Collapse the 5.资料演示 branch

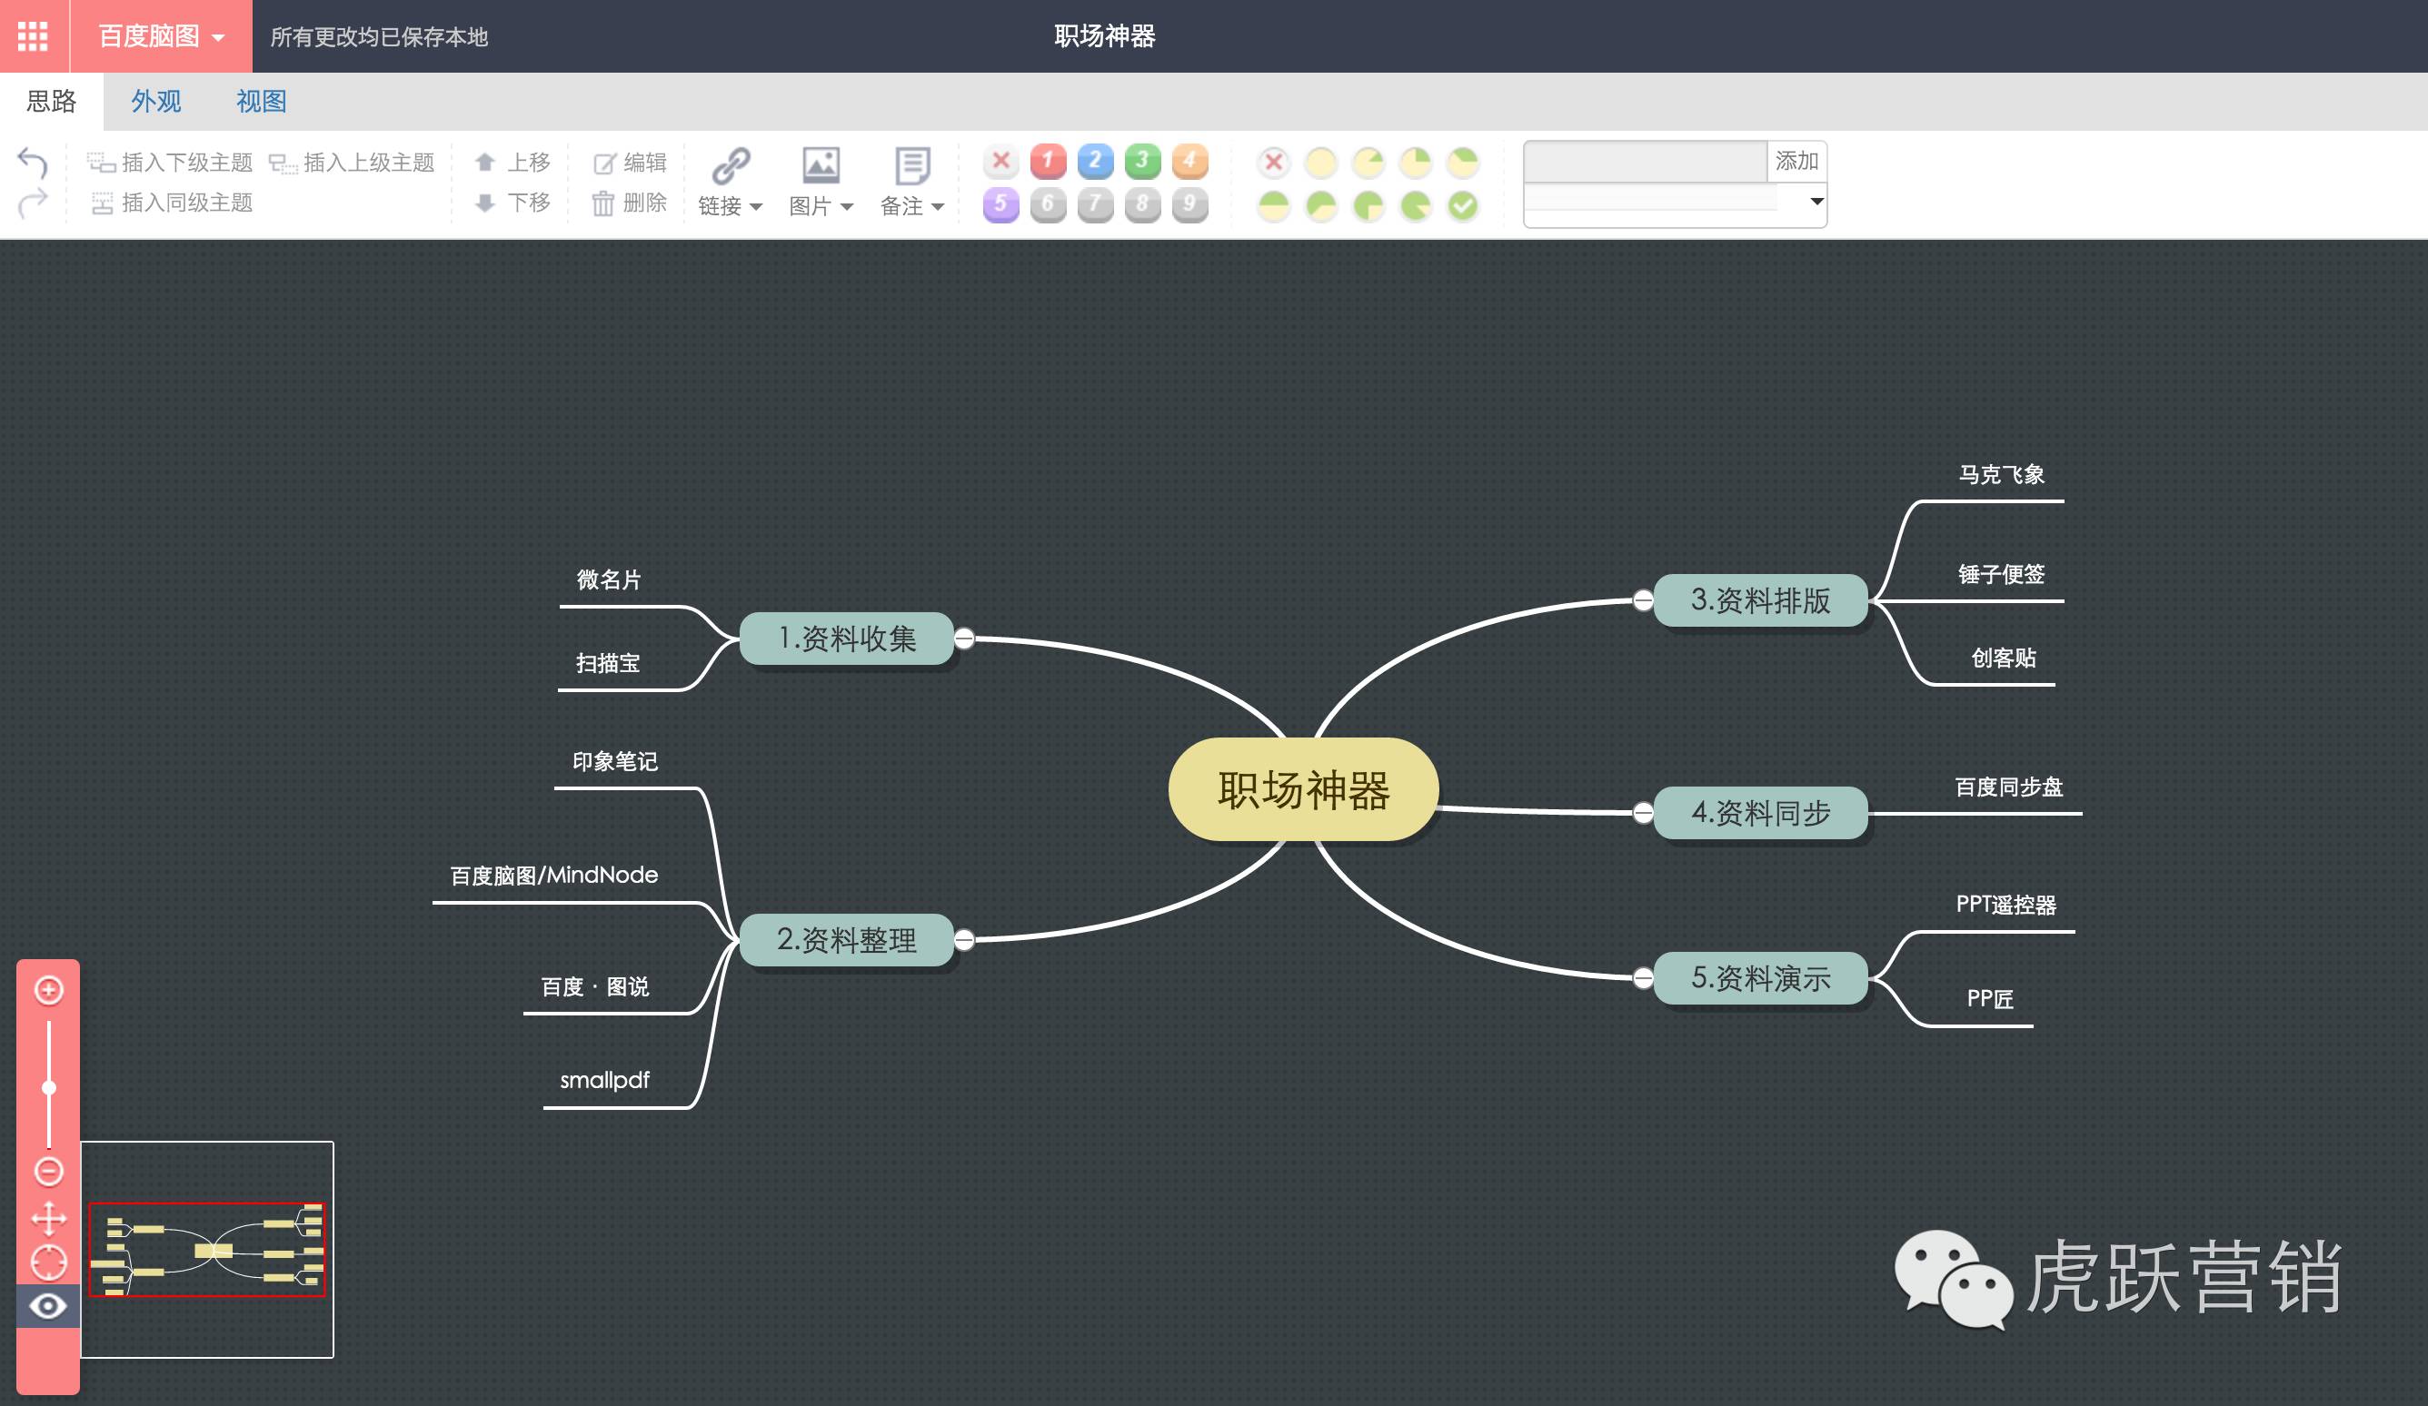[1643, 979]
